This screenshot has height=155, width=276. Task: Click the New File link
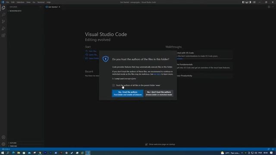[x=91, y=51]
